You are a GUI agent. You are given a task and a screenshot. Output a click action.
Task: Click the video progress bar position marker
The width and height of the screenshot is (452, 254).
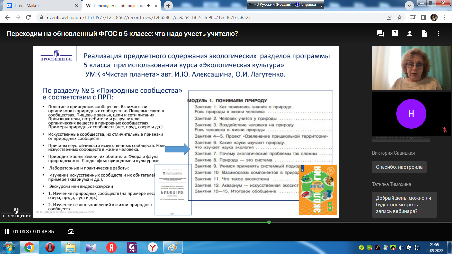269,222
